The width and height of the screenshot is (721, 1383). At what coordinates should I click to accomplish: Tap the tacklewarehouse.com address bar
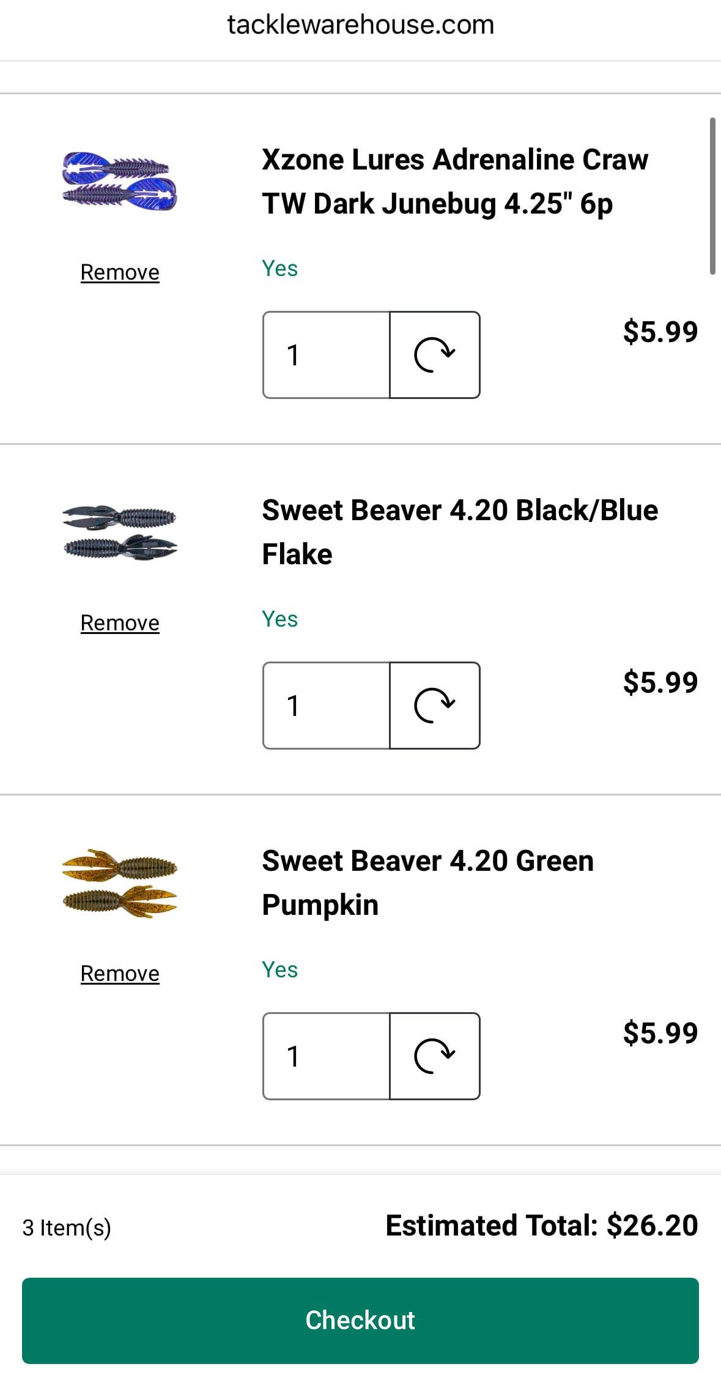point(360,25)
